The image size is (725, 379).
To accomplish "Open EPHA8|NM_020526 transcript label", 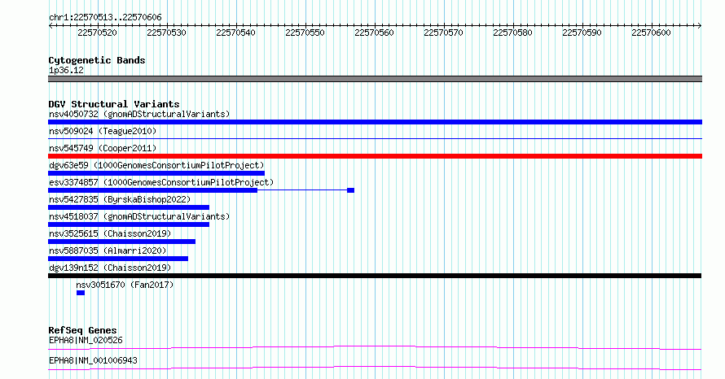I will [86, 341].
